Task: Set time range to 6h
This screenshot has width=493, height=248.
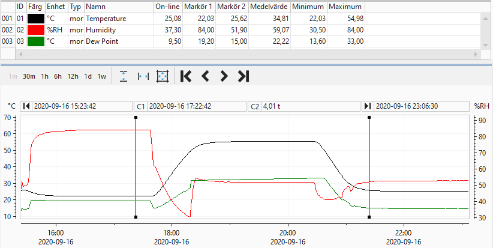Action: point(58,76)
